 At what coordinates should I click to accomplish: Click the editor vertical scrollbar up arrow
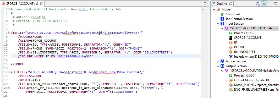click(x=203, y=9)
